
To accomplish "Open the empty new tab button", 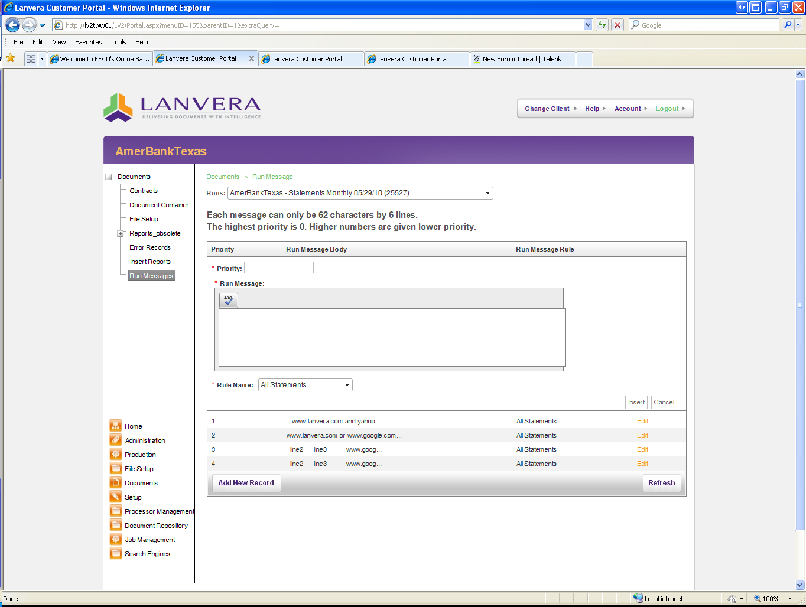I will pyautogui.click(x=584, y=58).
